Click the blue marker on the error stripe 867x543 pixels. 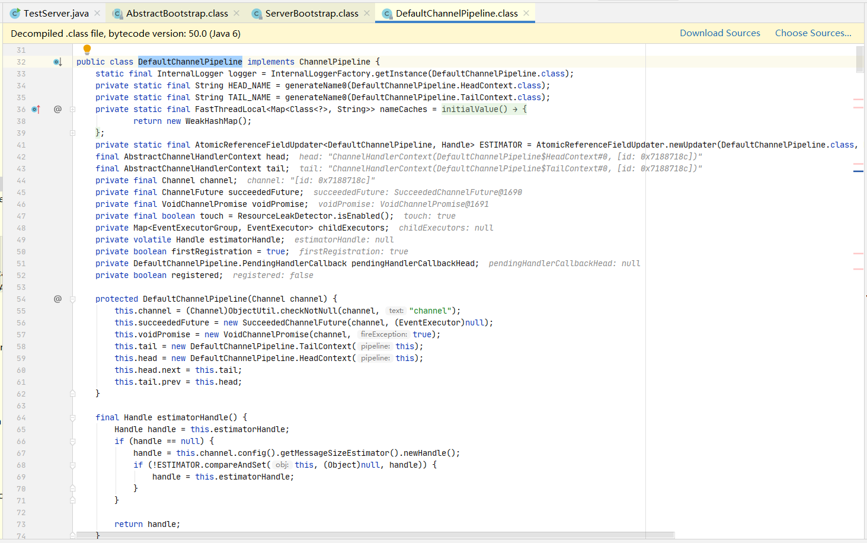[858, 171]
